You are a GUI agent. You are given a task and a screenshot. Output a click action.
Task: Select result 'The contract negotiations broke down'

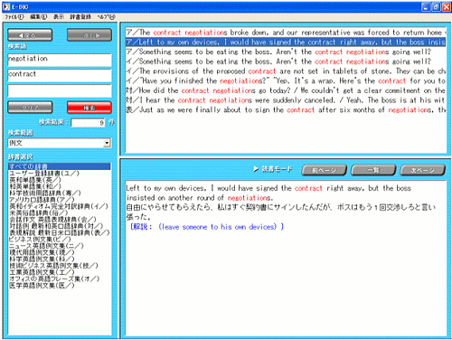[x=286, y=33]
